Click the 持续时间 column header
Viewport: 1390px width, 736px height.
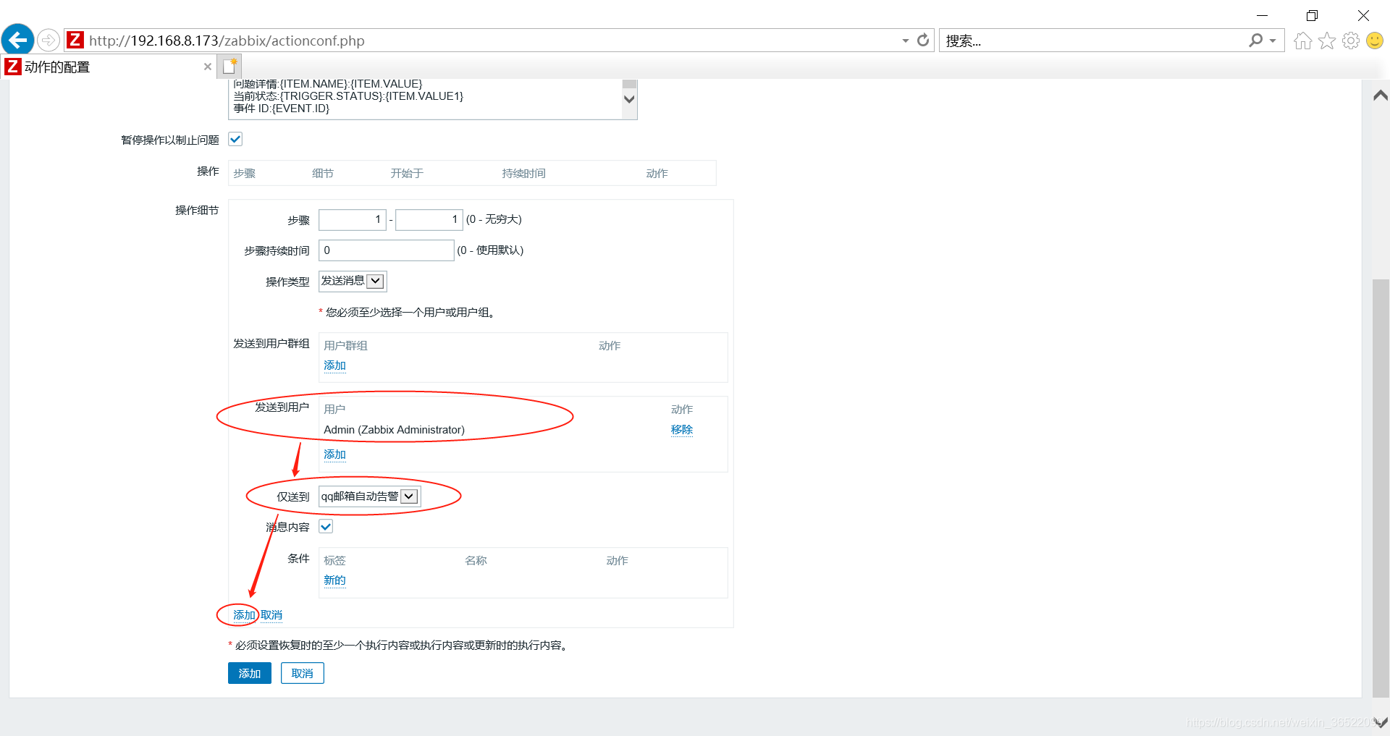coord(524,174)
